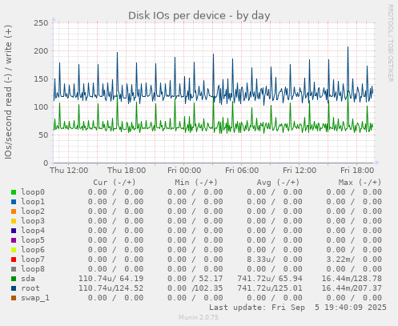The image size is (398, 326).
Task: Select the loop5 legend label
Action: pyautogui.click(x=33, y=240)
